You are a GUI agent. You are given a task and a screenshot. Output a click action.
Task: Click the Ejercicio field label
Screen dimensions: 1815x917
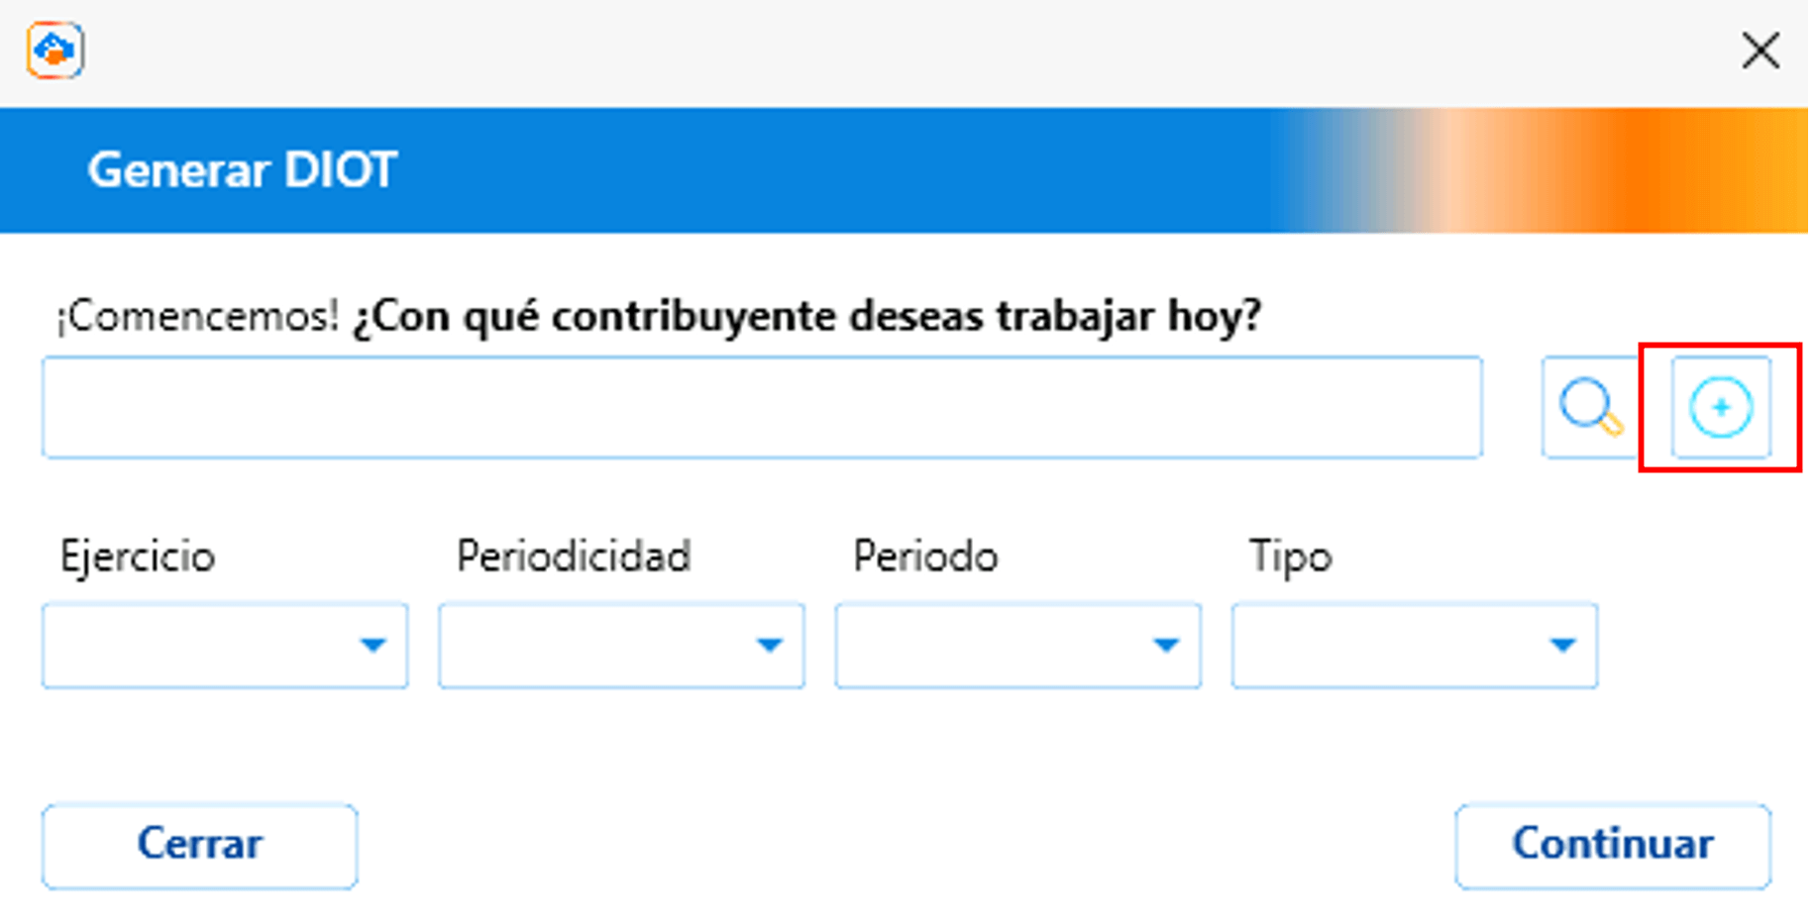coord(138,557)
